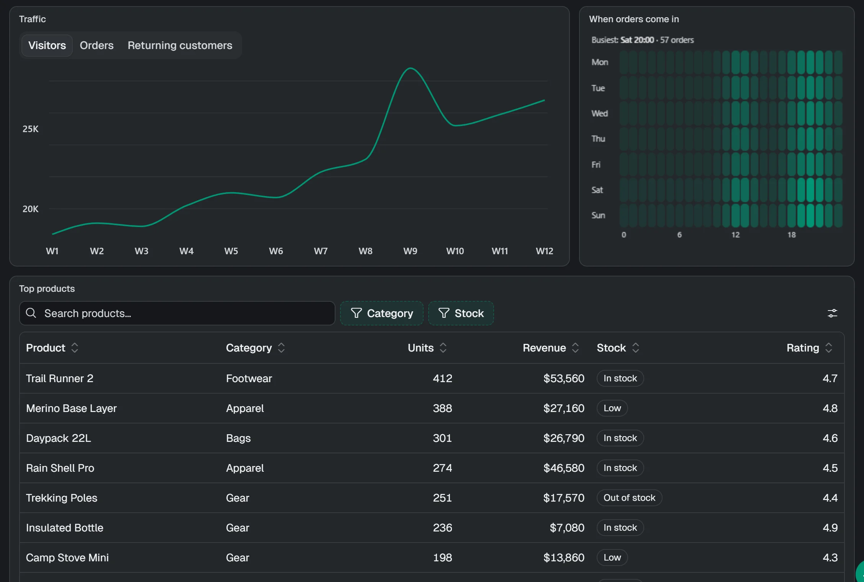The width and height of the screenshot is (864, 582).
Task: Click the Sat row label in heatmap
Action: 597,190
